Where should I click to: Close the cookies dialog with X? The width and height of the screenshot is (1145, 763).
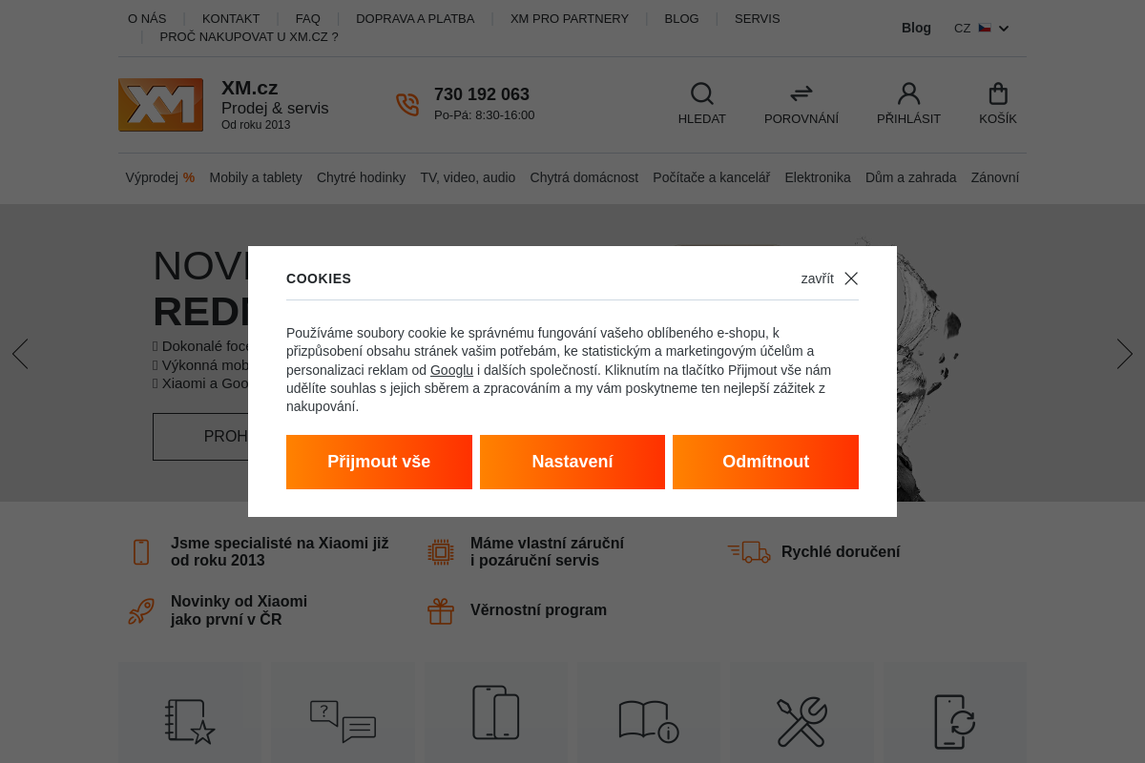[x=851, y=278]
